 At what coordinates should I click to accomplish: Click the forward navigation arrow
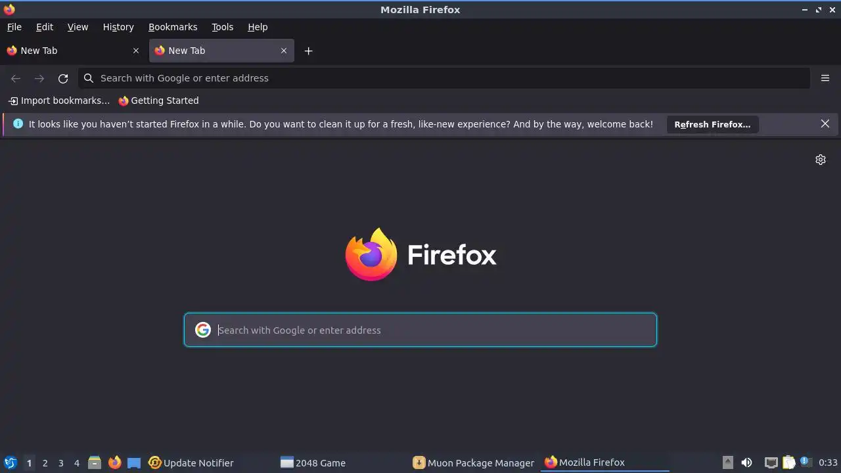pyautogui.click(x=39, y=78)
